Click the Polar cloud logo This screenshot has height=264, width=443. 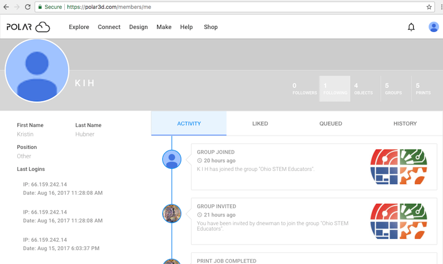coord(28,27)
